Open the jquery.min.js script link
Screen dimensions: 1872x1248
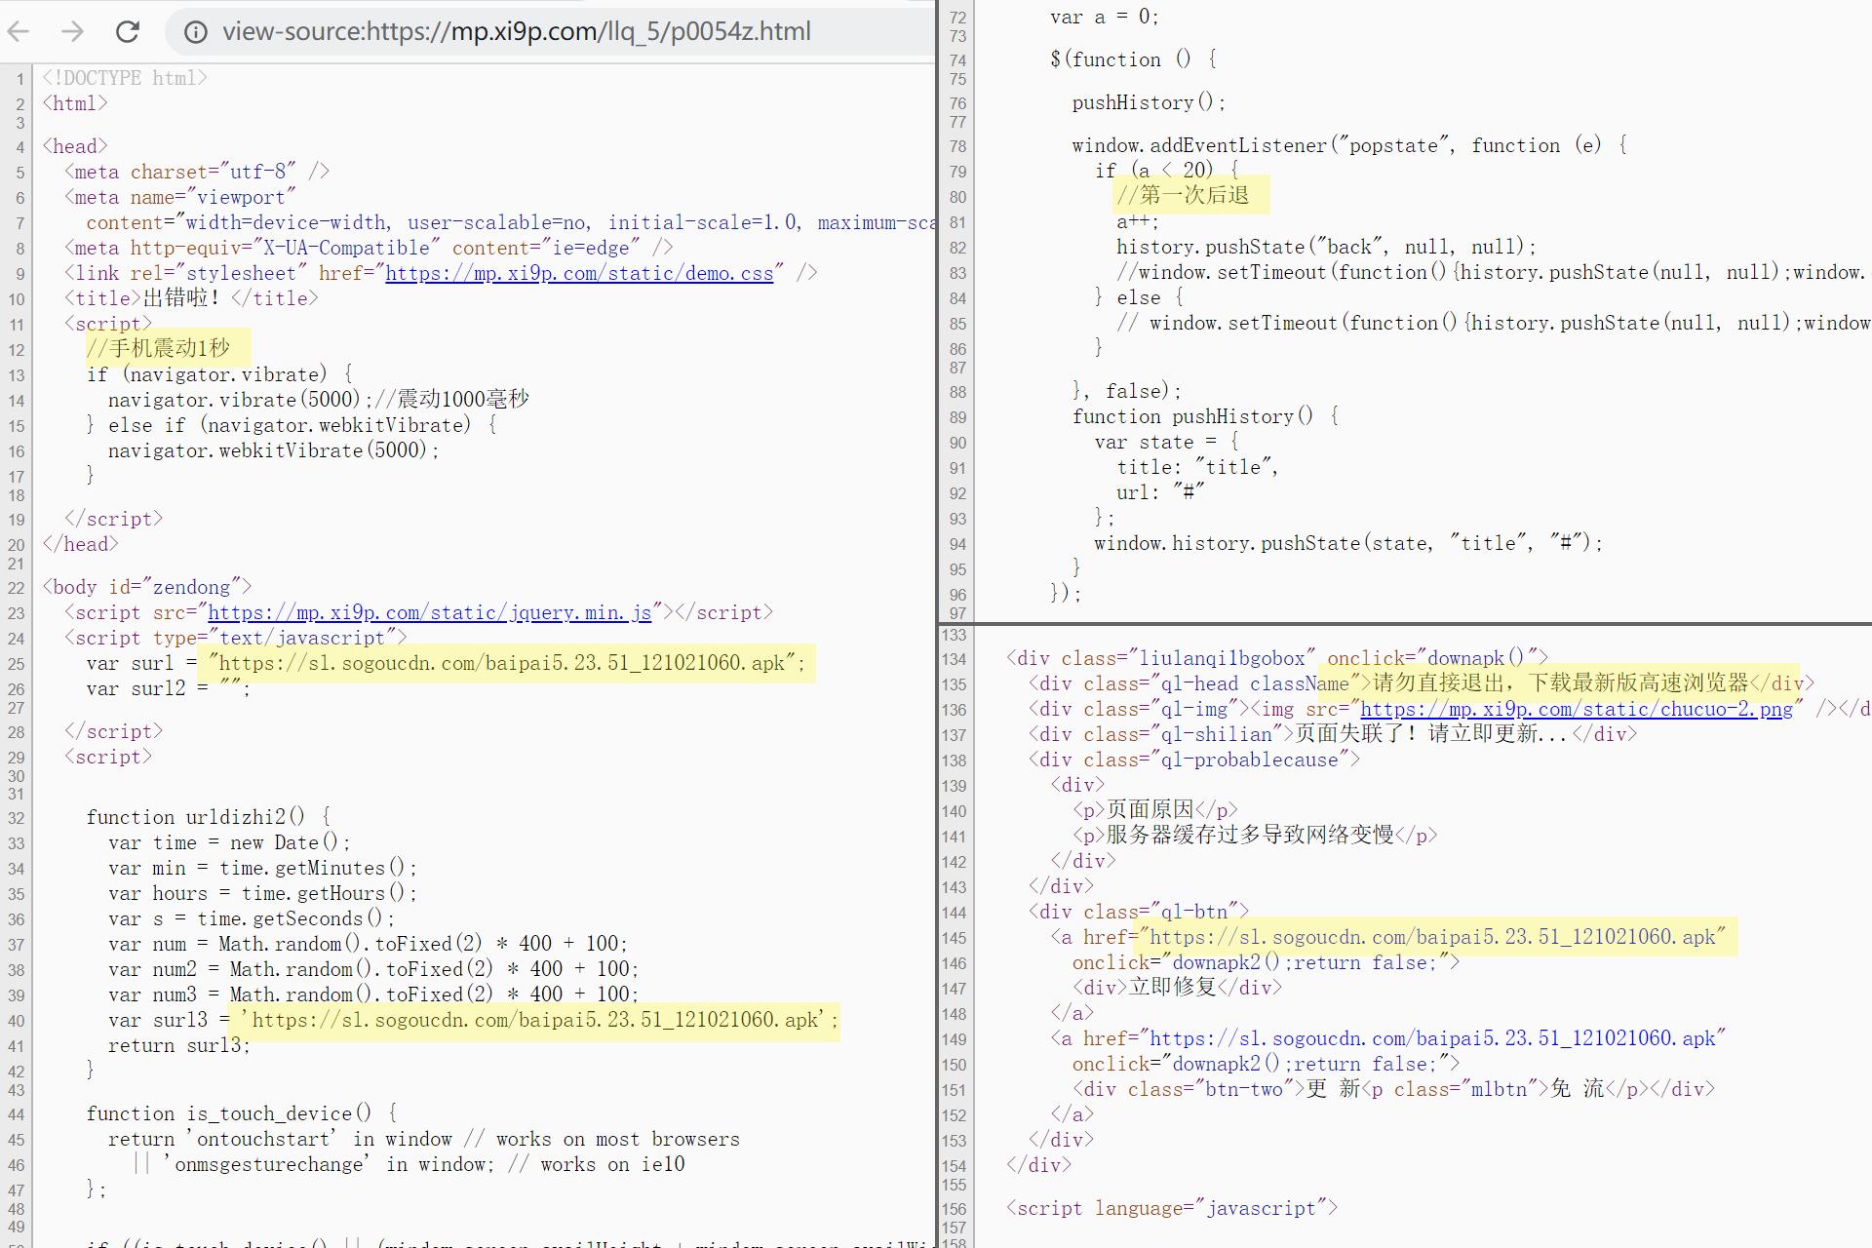pyautogui.click(x=429, y=612)
